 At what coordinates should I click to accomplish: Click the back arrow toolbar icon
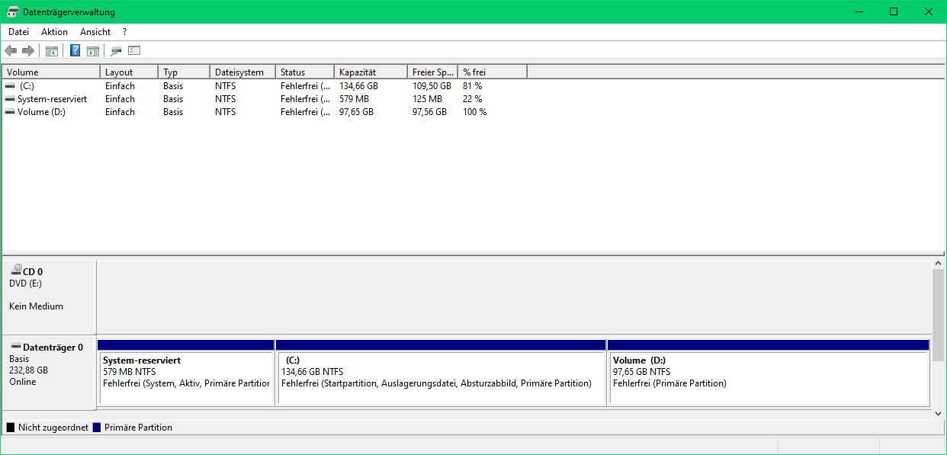(x=11, y=51)
